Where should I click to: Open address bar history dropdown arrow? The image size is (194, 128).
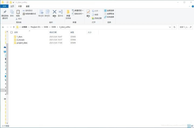coord(170,27)
